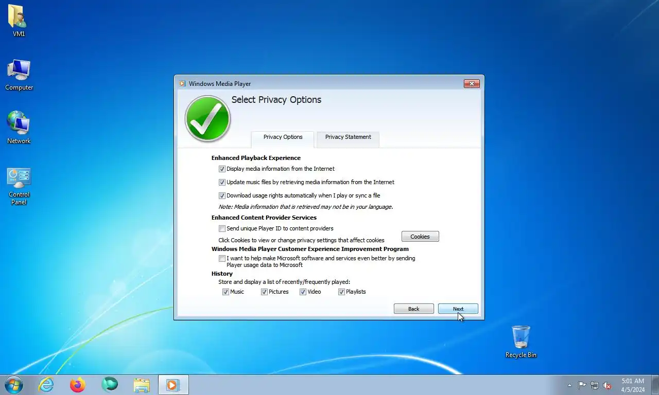Uncheck the Music history checkbox
Viewport: 659px width, 395px height.
coord(226,292)
